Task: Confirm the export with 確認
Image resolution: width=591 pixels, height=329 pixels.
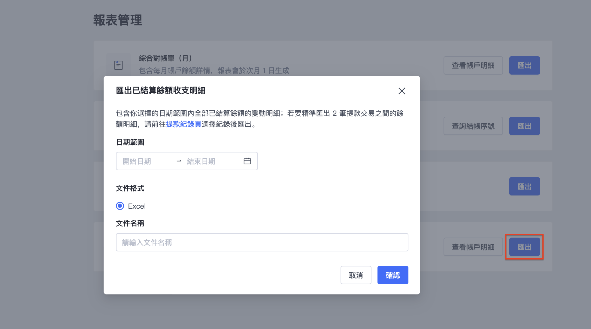Action: (393, 275)
